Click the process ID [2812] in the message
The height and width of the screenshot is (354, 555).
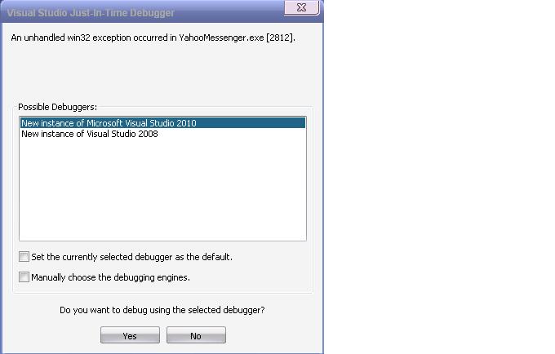click(x=280, y=38)
